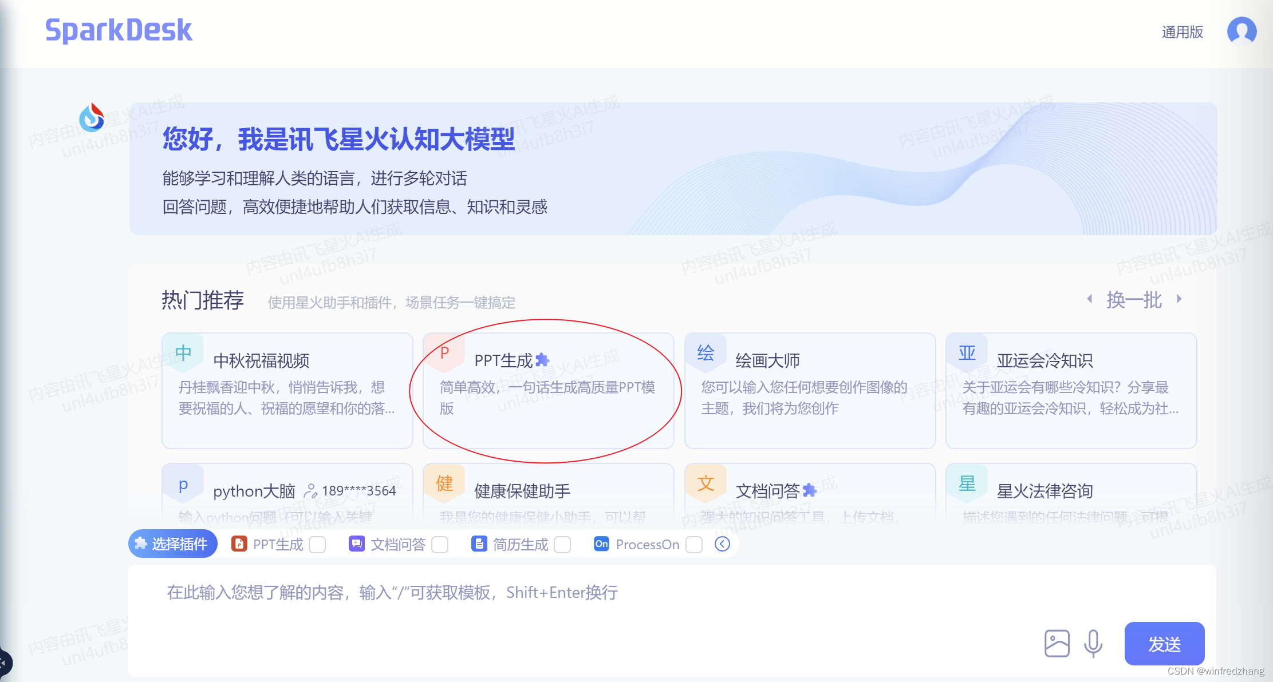Enable the 简历生成 plugin checkbox

coord(562,544)
